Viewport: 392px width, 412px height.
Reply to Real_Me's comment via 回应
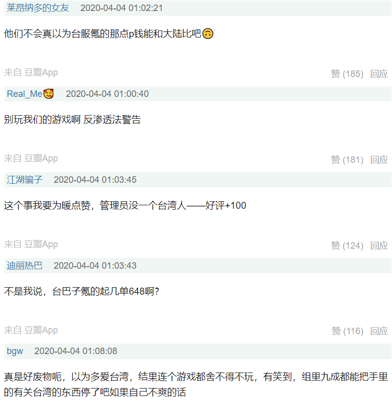pos(379,160)
